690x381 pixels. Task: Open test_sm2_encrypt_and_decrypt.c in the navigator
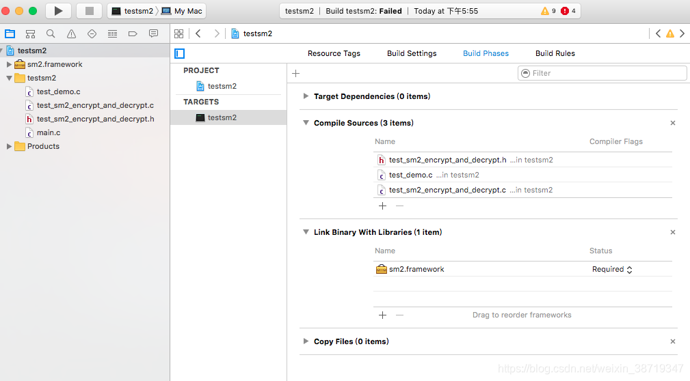95,105
